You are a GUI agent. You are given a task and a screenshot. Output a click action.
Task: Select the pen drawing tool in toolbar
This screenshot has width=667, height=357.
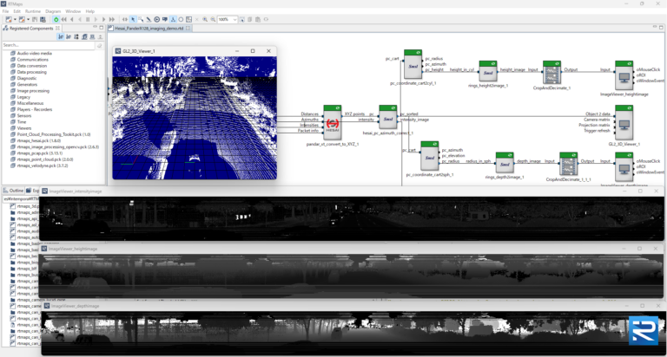point(149,19)
